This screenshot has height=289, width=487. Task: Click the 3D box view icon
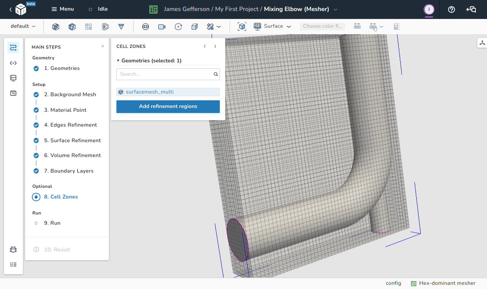(x=194, y=27)
